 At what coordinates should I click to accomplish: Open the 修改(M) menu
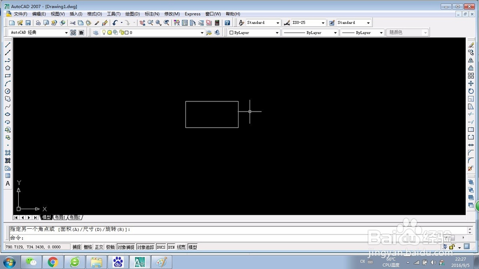pyautogui.click(x=172, y=14)
